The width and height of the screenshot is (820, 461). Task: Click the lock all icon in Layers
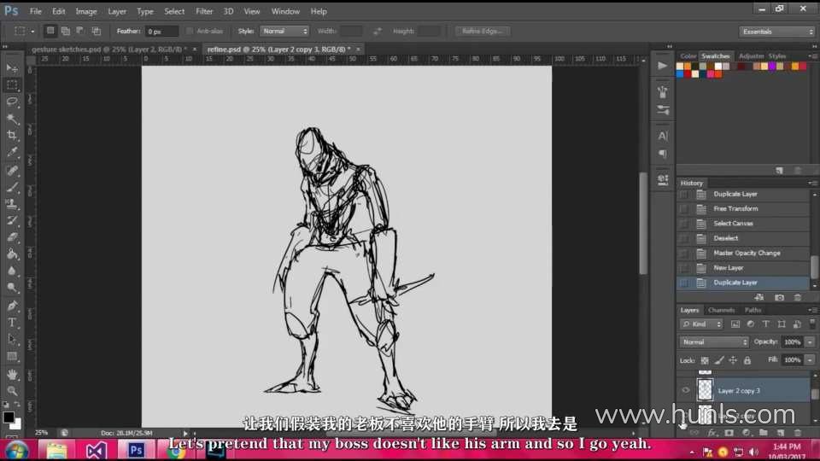point(747,360)
